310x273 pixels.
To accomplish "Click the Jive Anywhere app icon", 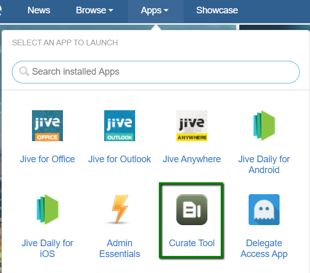I will click(192, 126).
